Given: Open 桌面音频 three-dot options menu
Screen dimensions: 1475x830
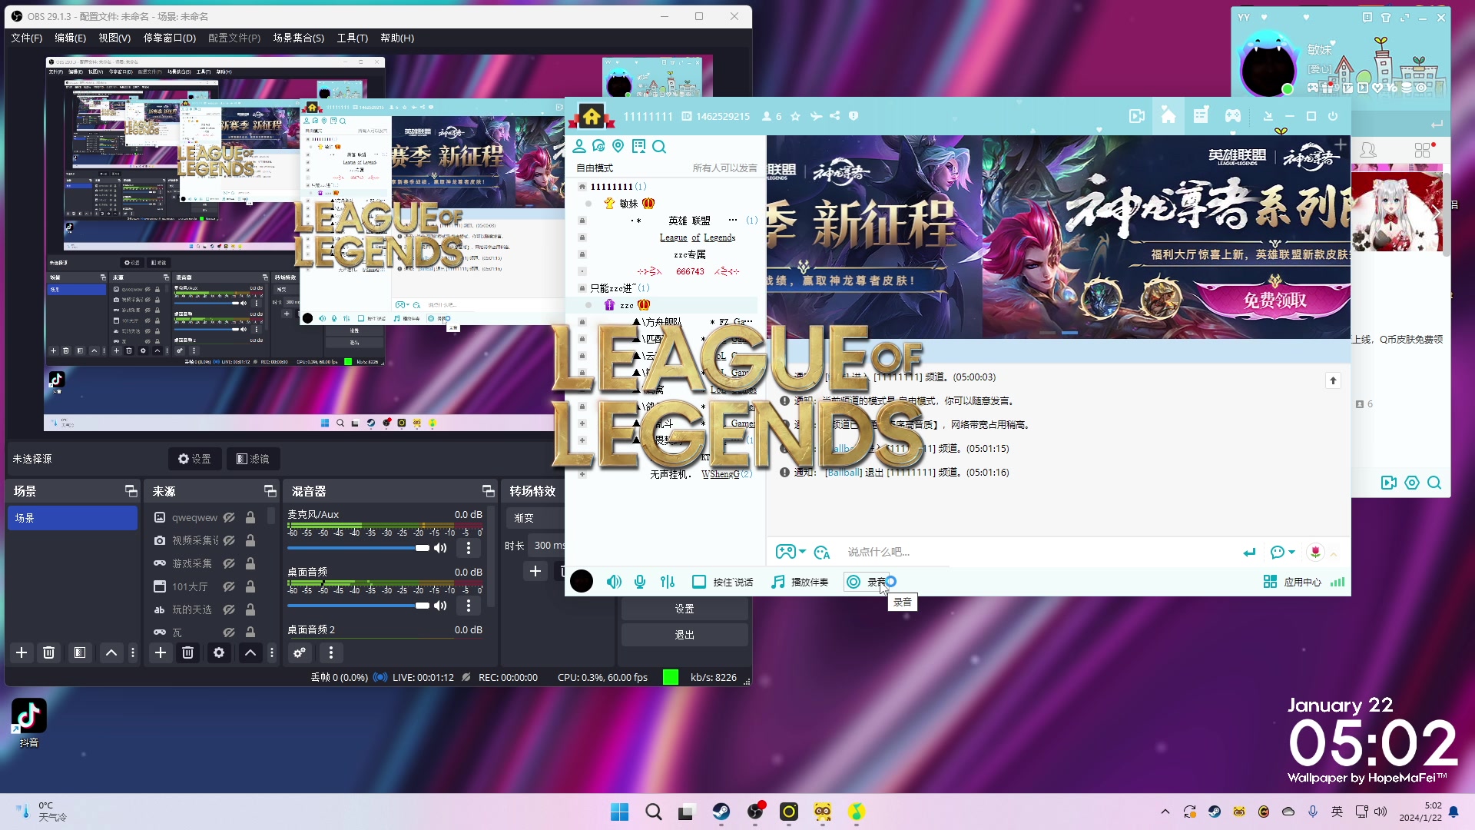Looking at the screenshot, I should coord(469,606).
